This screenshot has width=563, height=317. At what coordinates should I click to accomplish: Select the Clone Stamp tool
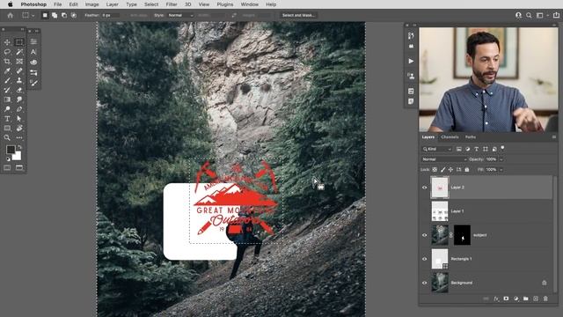[19, 80]
